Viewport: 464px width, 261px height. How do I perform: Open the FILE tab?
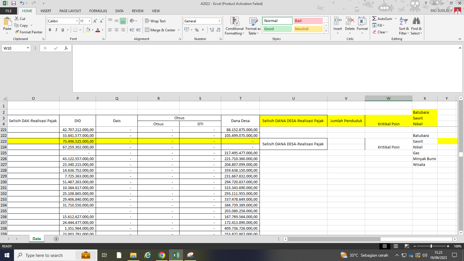(9, 11)
